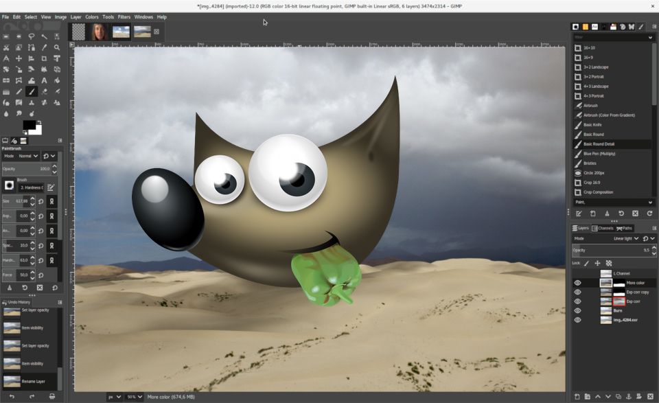The image size is (659, 403).
Task: Select the Pencil tool
Action: tap(19, 91)
